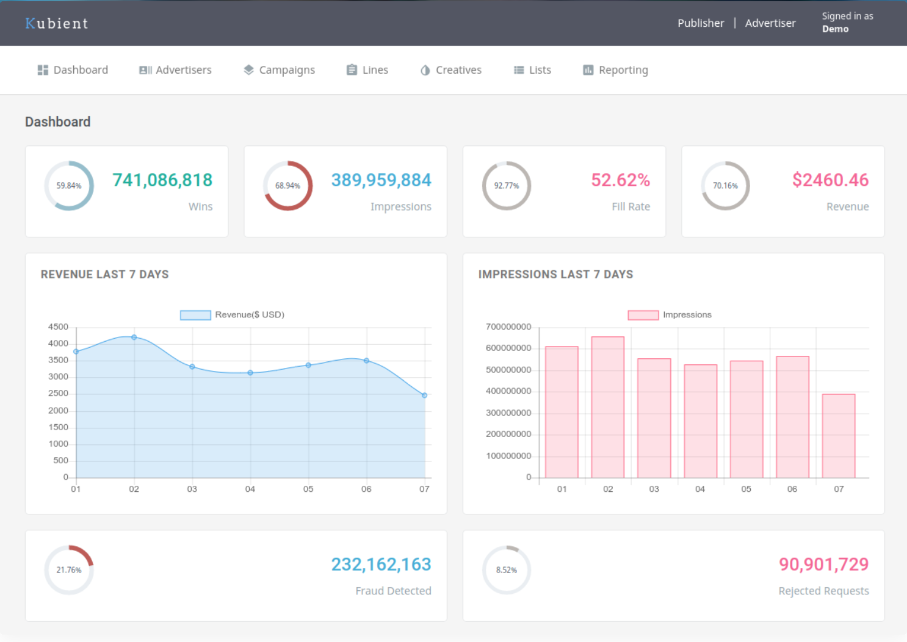Click the impressions bar for day 06
Image resolution: width=907 pixels, height=642 pixels.
click(x=792, y=417)
